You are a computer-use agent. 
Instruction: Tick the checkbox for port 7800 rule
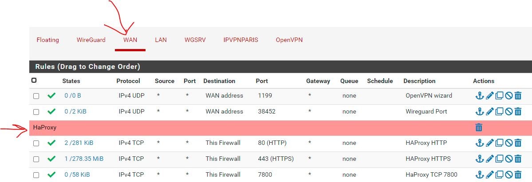pos(36,175)
